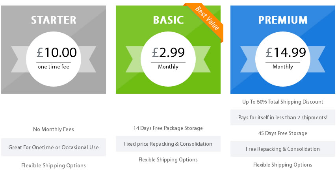Click 45 Days Free Storage text
This screenshot has height=176, width=336.
coord(283,133)
